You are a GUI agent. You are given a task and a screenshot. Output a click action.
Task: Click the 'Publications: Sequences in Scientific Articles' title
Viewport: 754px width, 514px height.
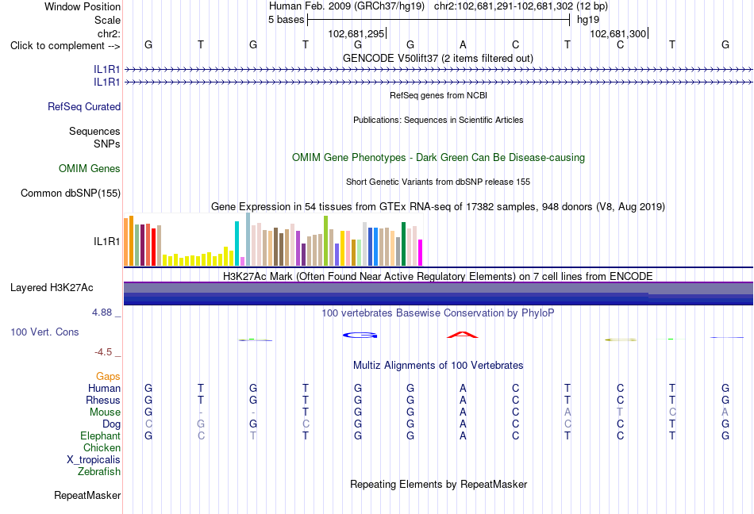coord(438,120)
